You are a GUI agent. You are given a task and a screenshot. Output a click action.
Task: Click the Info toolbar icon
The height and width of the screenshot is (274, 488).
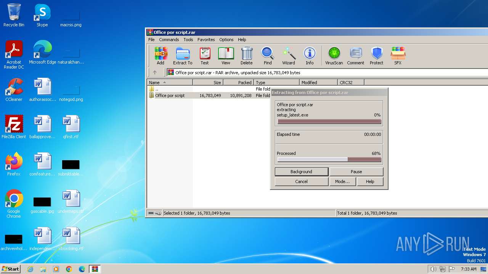pyautogui.click(x=310, y=56)
